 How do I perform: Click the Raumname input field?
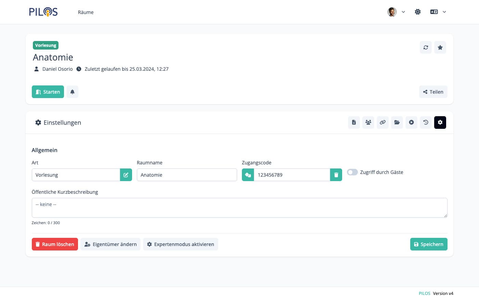coord(187,175)
